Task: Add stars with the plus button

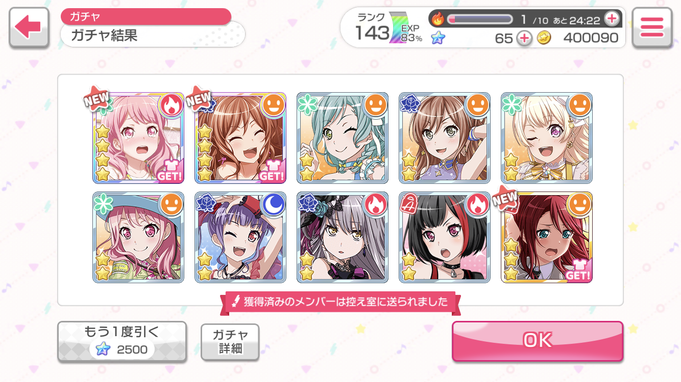Action: pyautogui.click(x=524, y=38)
